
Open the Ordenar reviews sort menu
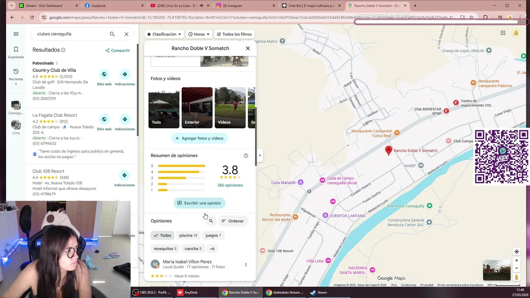[233, 221]
